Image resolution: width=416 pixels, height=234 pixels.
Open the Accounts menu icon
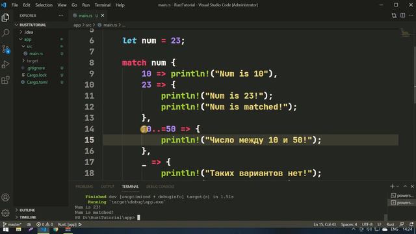5,198
